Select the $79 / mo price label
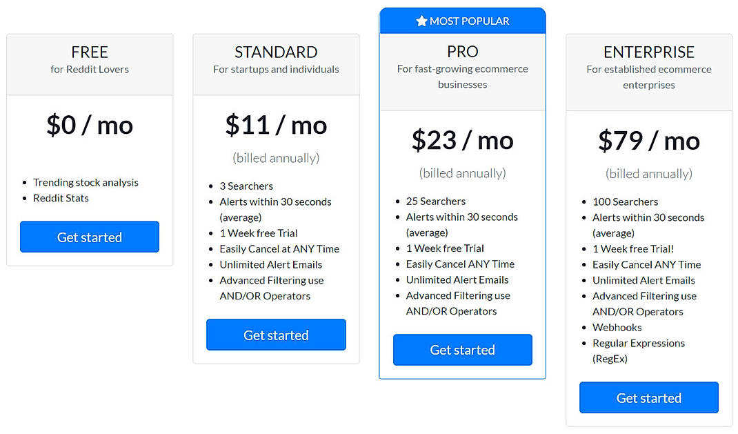Viewport: 738px width, 434px height. coord(648,141)
